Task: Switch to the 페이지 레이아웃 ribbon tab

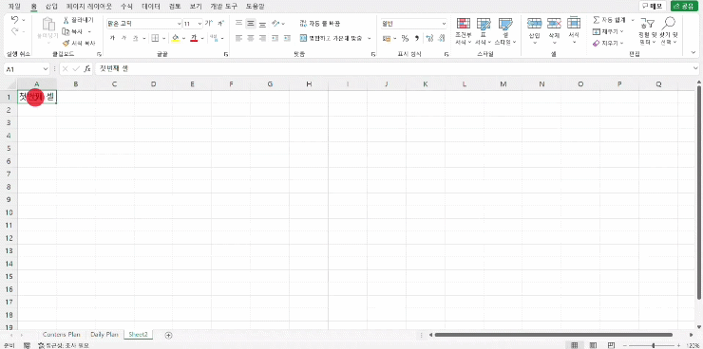Action: tap(88, 7)
